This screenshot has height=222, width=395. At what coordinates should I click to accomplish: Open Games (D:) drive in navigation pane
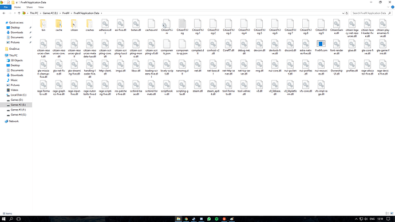[17, 100]
